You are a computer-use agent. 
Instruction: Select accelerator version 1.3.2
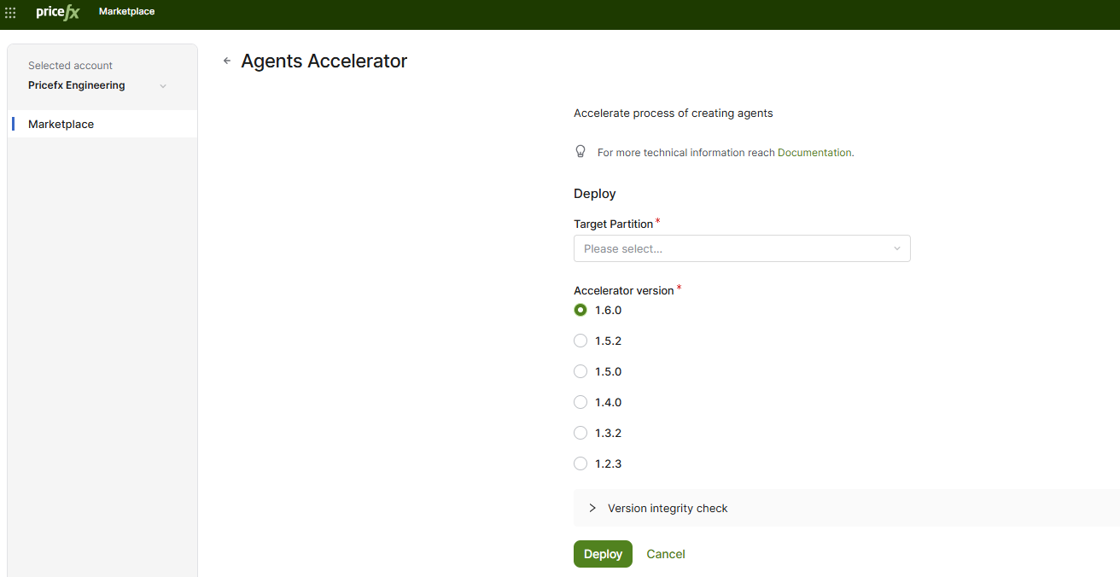pyautogui.click(x=580, y=433)
